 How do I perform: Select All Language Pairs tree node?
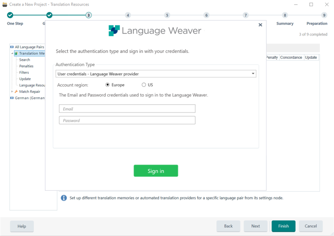coord(29,47)
